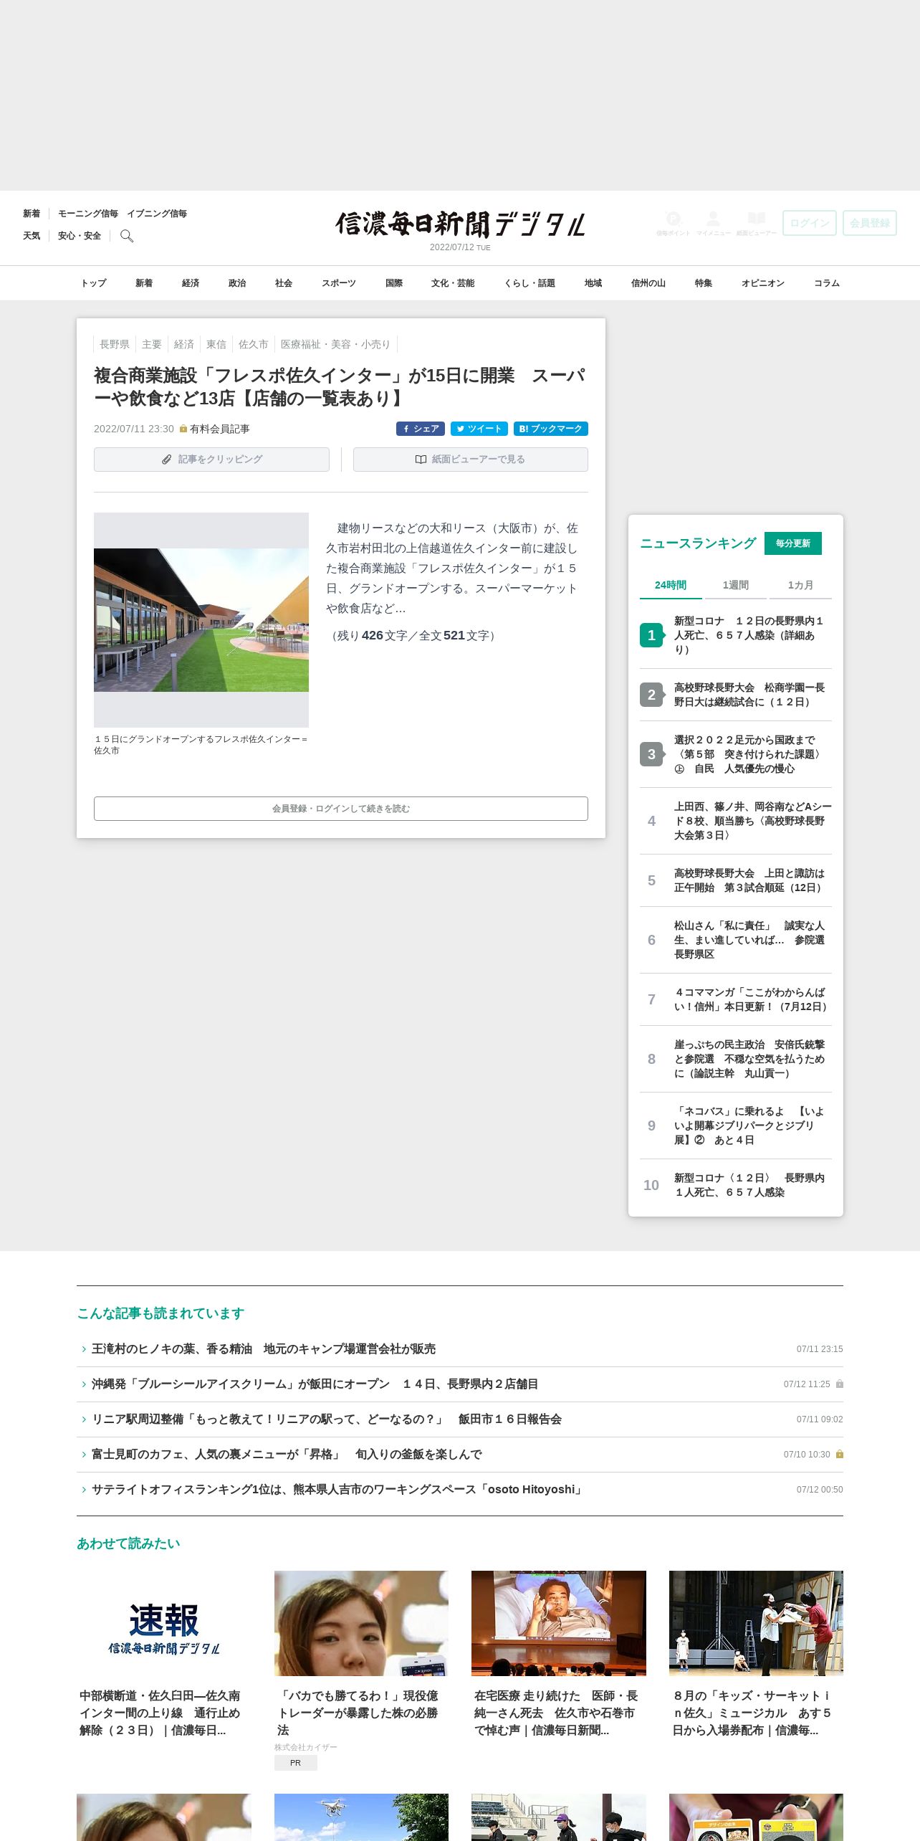920x1841 pixels.
Task: Click the 会員登録 button in header
Action: (x=870, y=223)
